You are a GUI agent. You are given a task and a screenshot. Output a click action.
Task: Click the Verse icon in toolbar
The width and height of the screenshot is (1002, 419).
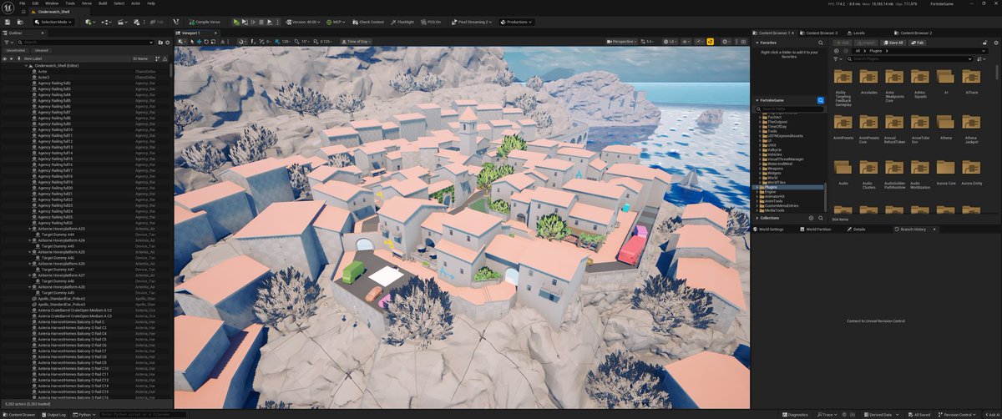click(175, 22)
